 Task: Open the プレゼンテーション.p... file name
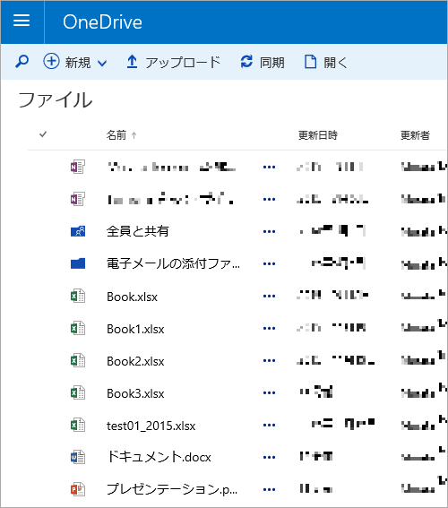[x=172, y=489]
